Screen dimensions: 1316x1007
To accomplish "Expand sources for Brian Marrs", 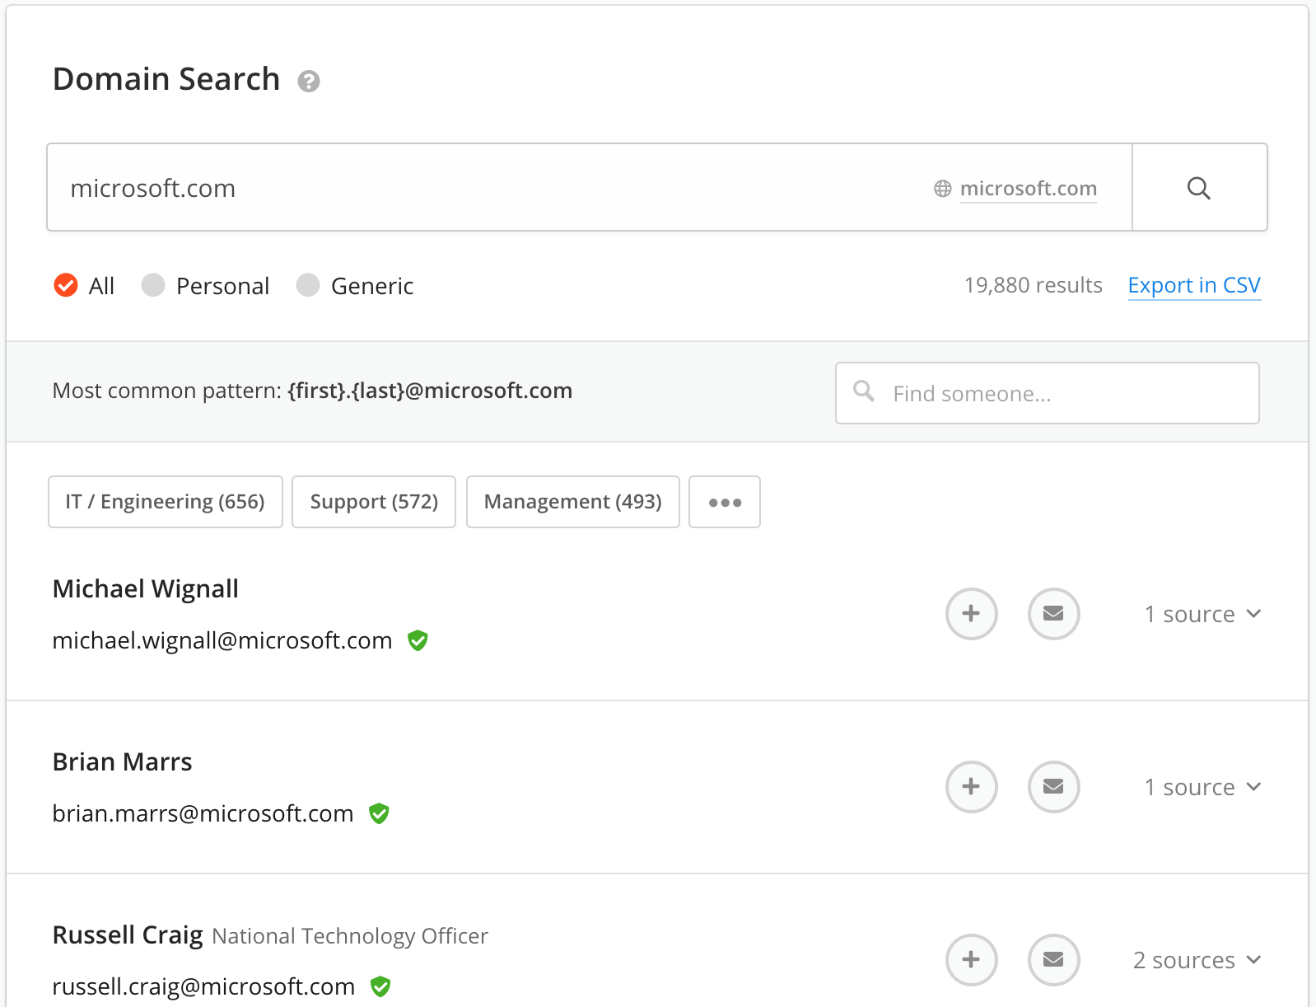I will (1203, 787).
